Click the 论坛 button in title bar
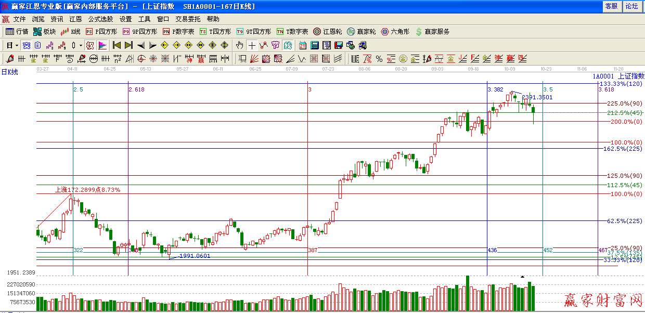Image resolution: width=645 pixels, height=313 pixels. click(631, 6)
